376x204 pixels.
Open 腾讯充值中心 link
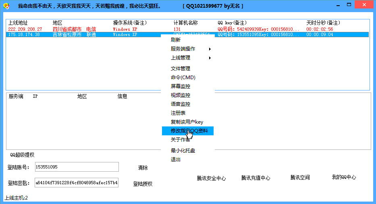pyautogui.click(x=256, y=178)
